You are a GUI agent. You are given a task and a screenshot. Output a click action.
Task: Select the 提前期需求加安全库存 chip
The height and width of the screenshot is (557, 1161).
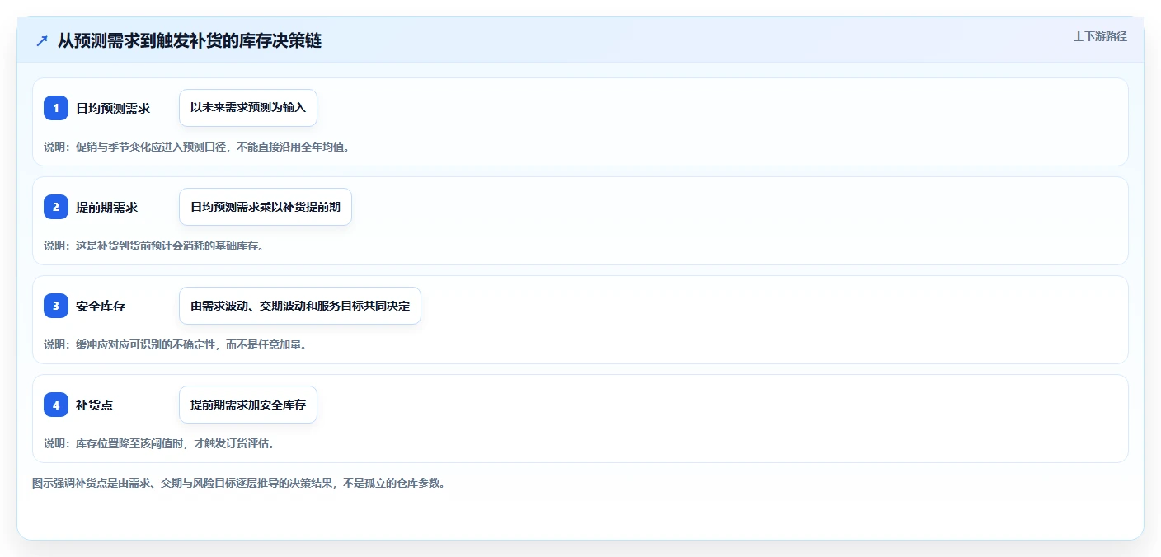point(248,405)
